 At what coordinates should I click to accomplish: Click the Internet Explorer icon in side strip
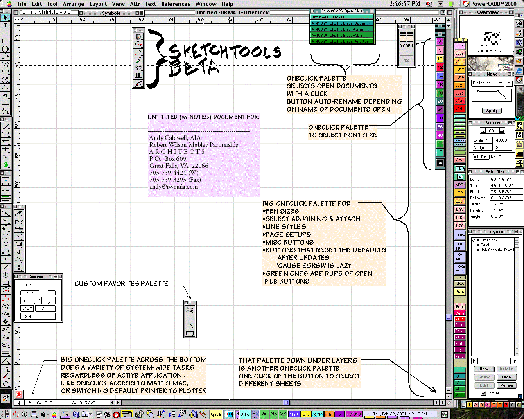(519, 71)
